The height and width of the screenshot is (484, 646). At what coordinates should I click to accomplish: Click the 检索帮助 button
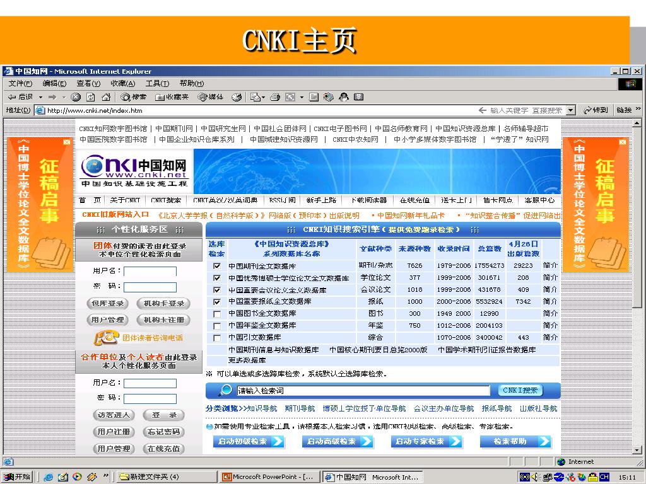tap(515, 441)
